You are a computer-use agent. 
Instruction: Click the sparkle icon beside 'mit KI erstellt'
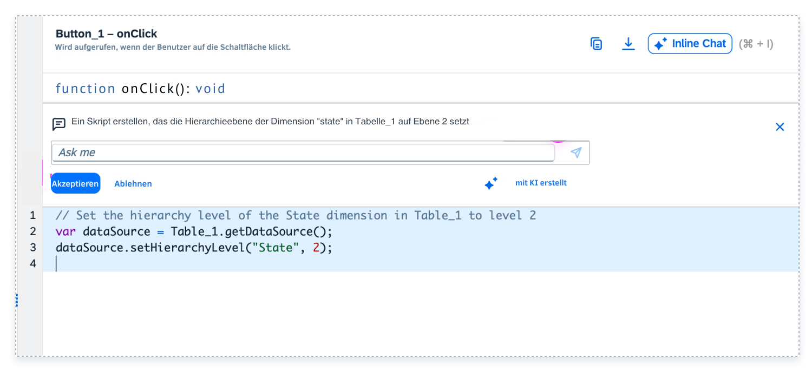click(x=491, y=183)
